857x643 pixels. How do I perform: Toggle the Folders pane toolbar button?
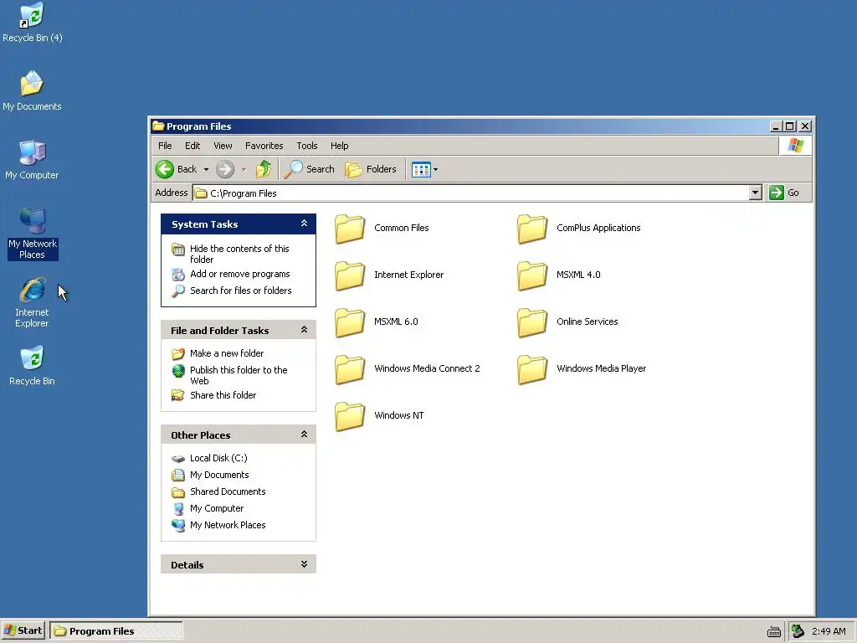(x=371, y=169)
